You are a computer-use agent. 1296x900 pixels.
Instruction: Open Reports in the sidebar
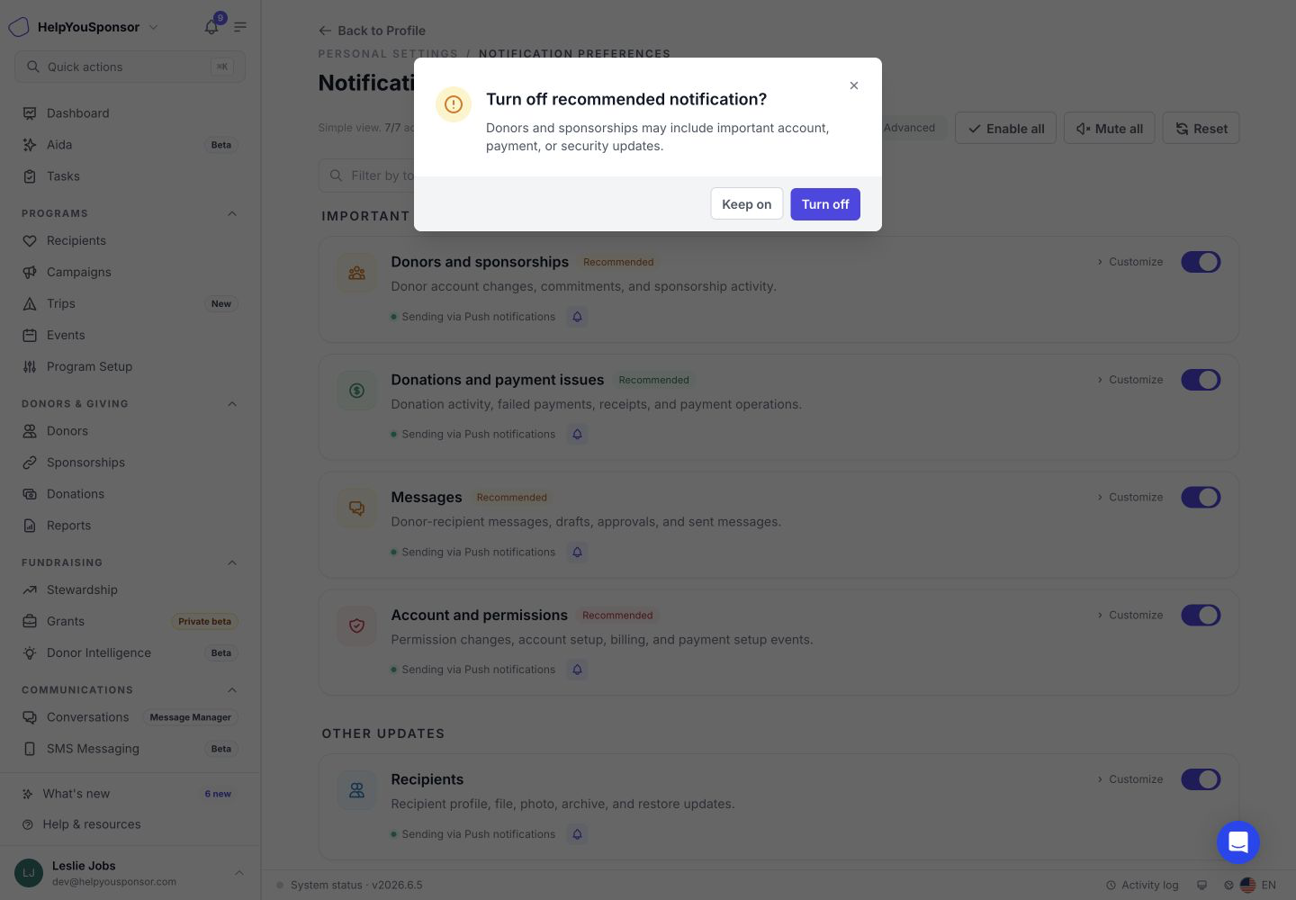pyautogui.click(x=130, y=526)
